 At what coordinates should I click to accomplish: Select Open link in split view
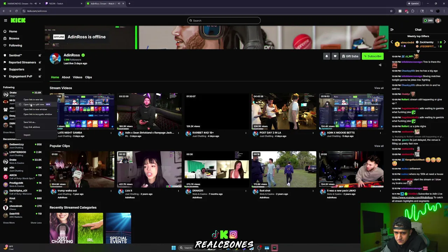[x=34, y=104]
